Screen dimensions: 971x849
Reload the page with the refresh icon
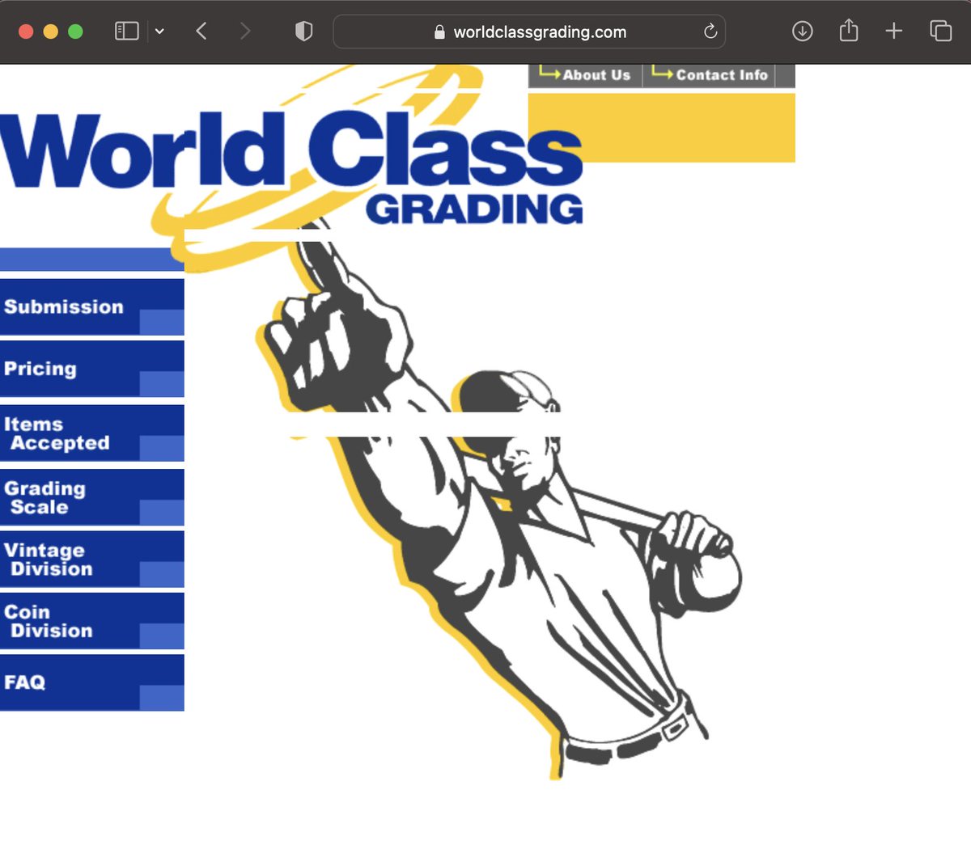(710, 32)
